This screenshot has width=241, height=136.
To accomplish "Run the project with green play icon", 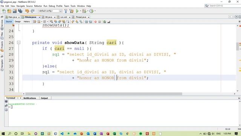I will pos(77,11).
